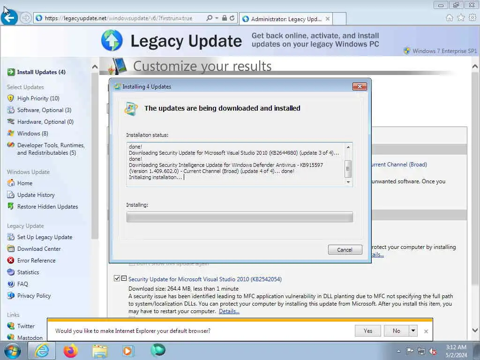Open the Twitter link icon
480x360 pixels.
click(11, 326)
